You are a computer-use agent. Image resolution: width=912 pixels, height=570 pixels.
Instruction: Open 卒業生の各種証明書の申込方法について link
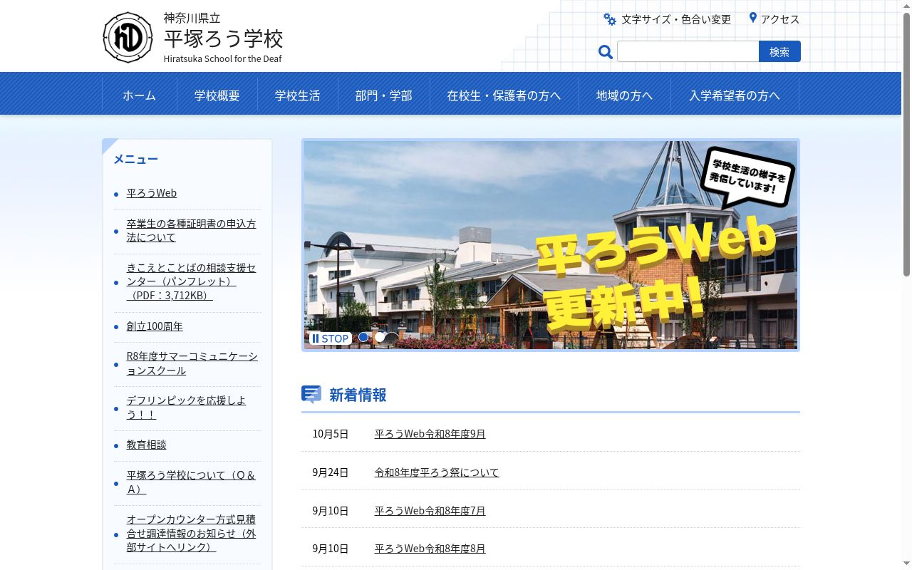(191, 230)
